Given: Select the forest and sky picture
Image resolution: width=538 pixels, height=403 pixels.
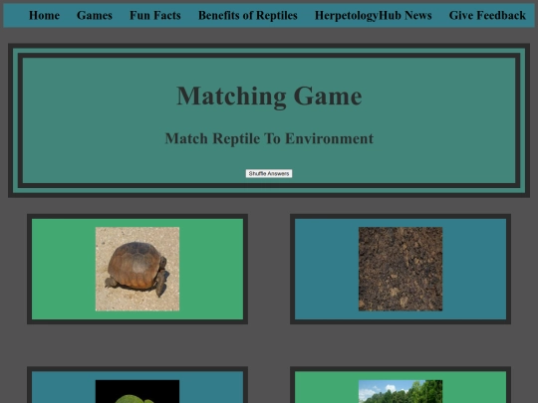Looking at the screenshot, I should [x=401, y=391].
